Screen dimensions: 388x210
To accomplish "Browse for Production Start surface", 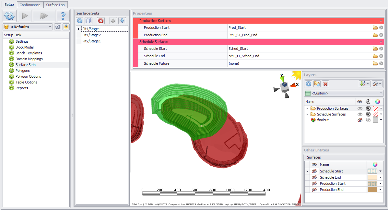I will tap(375, 28).
